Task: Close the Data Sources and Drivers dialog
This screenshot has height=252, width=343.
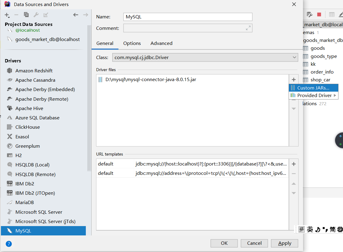Action: [x=294, y=4]
